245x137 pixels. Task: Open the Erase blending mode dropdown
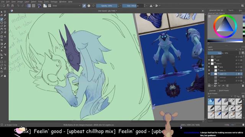[67, 6]
